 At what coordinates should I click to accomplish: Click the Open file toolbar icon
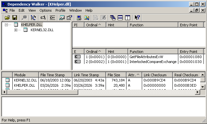pos(7,18)
